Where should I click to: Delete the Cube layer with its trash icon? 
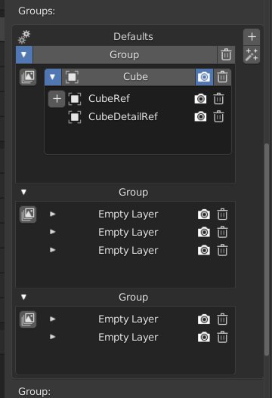pyautogui.click(x=222, y=77)
